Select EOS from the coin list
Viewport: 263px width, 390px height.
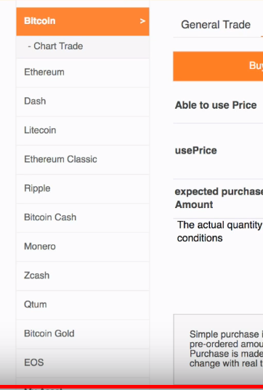pos(83,363)
